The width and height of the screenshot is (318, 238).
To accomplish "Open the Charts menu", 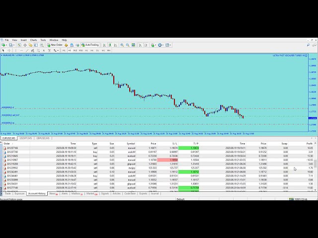I will pos(33,40).
